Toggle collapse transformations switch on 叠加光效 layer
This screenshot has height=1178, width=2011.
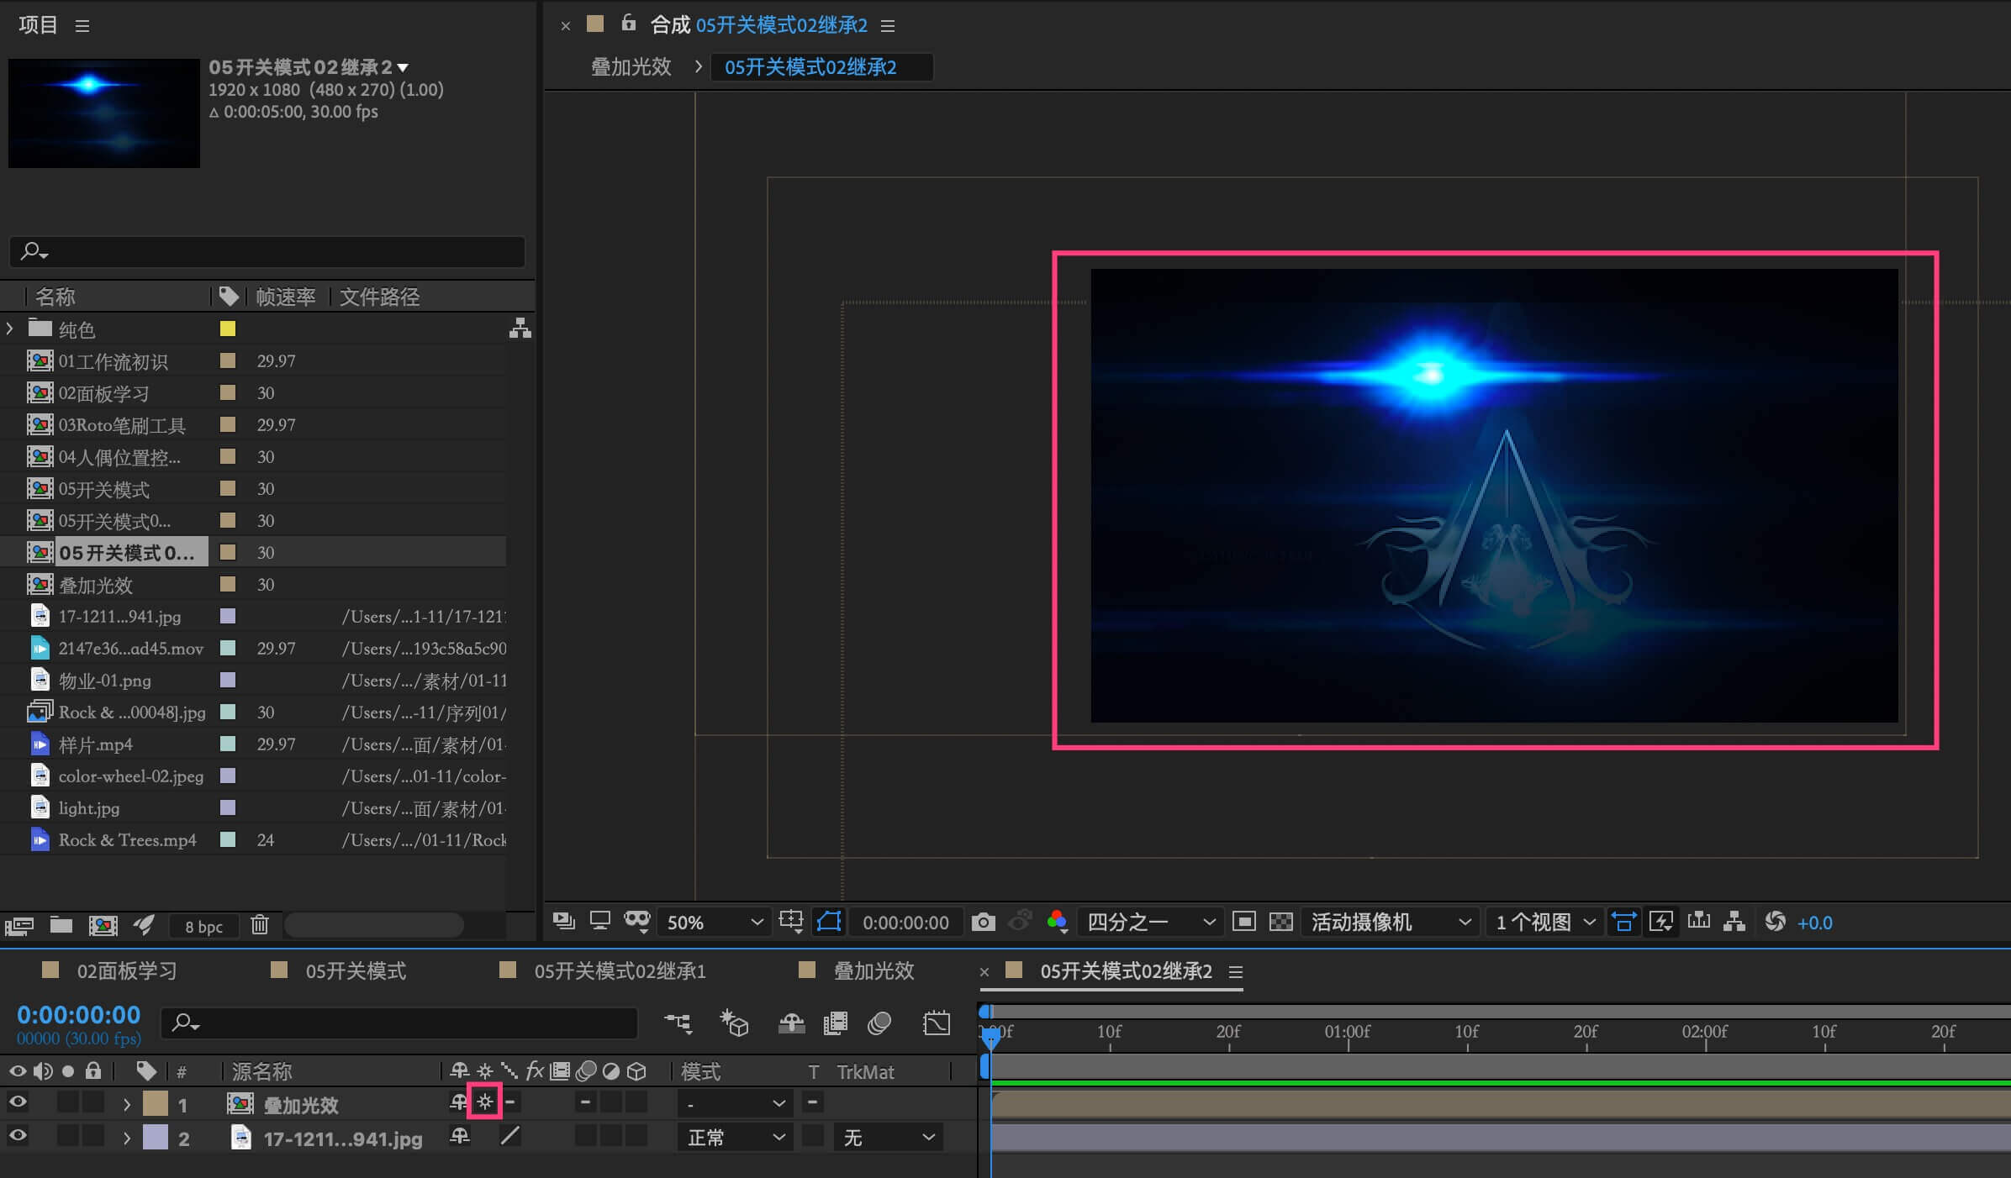click(485, 1102)
